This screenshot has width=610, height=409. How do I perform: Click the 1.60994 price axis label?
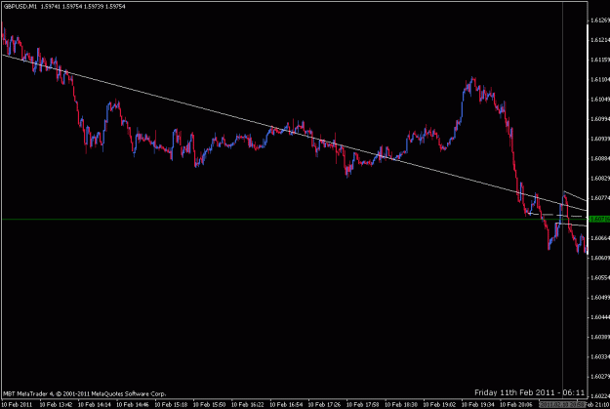600,119
